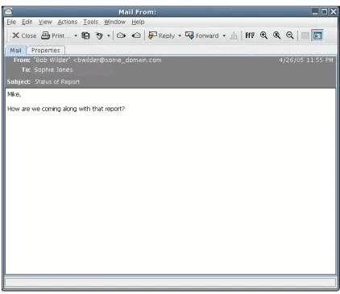Click the greeting line 'Mike,'

(15, 94)
